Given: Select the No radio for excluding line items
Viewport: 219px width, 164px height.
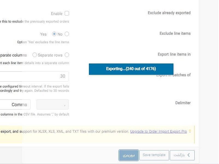Looking at the screenshot, I should click(67, 34).
